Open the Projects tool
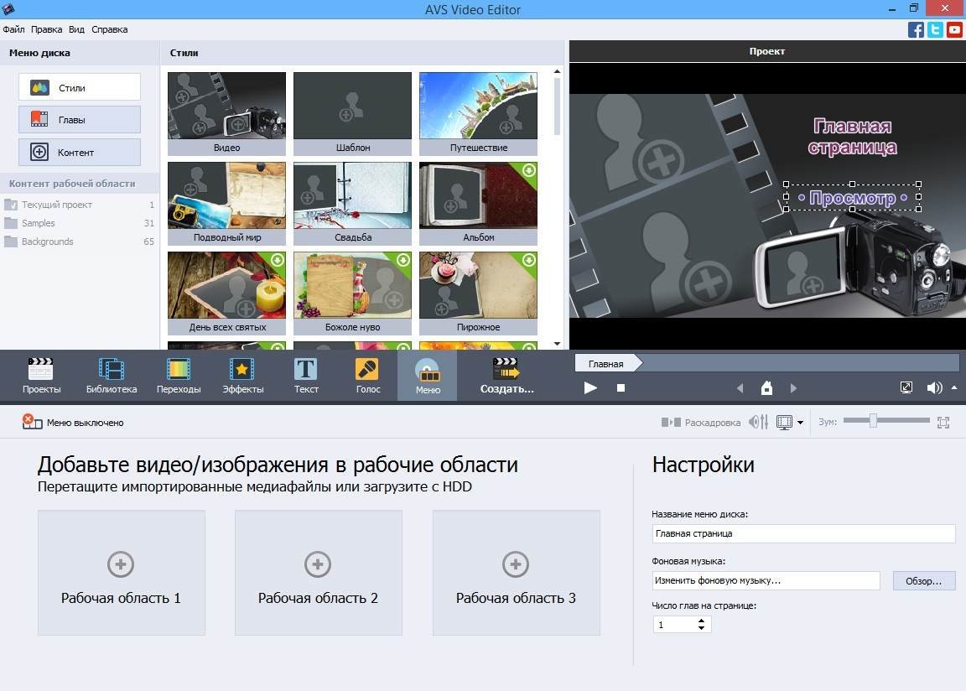966x691 pixels. click(x=40, y=375)
